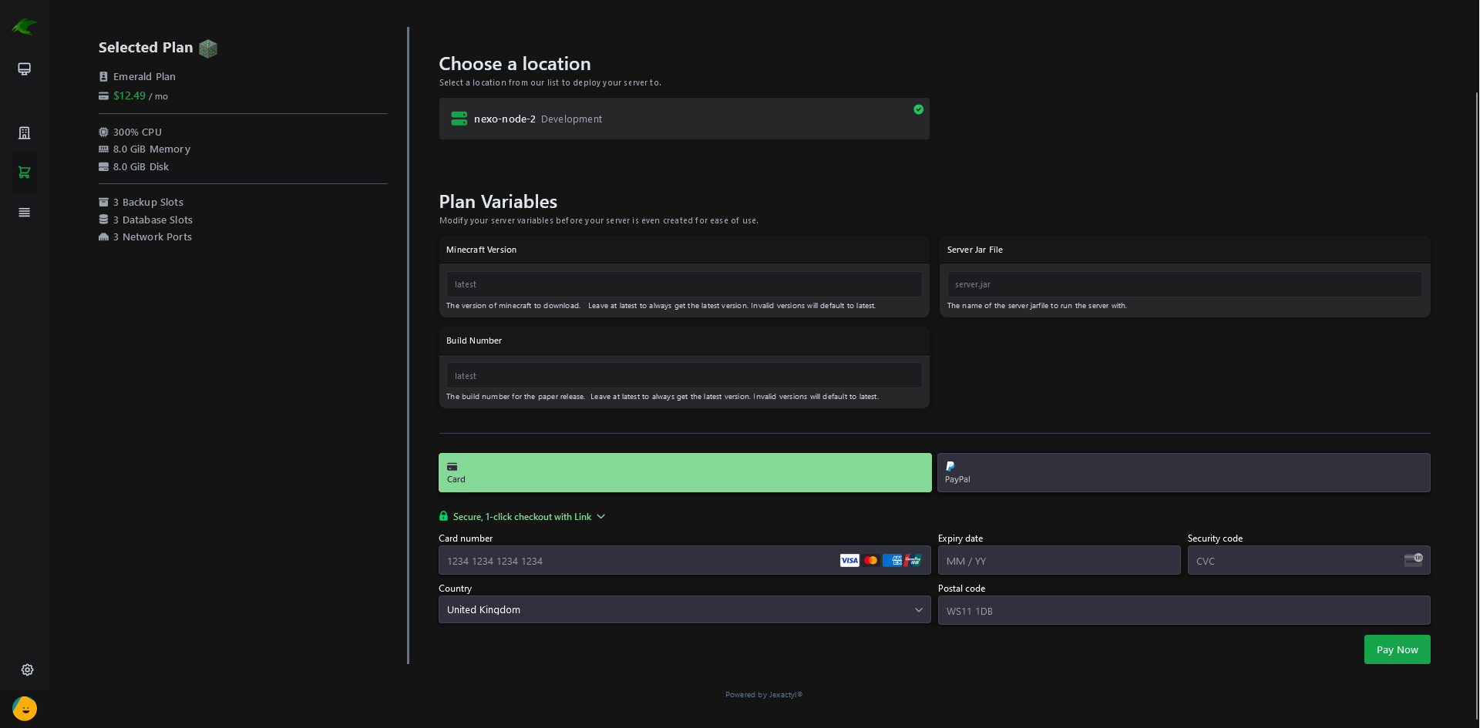Click the UnionPay card logo
The image size is (1480, 728).
click(913, 560)
